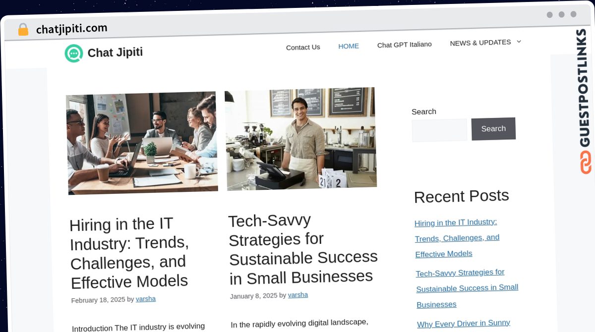
Task: Click the GuestPostLinks chain link icon
Action: 586,162
